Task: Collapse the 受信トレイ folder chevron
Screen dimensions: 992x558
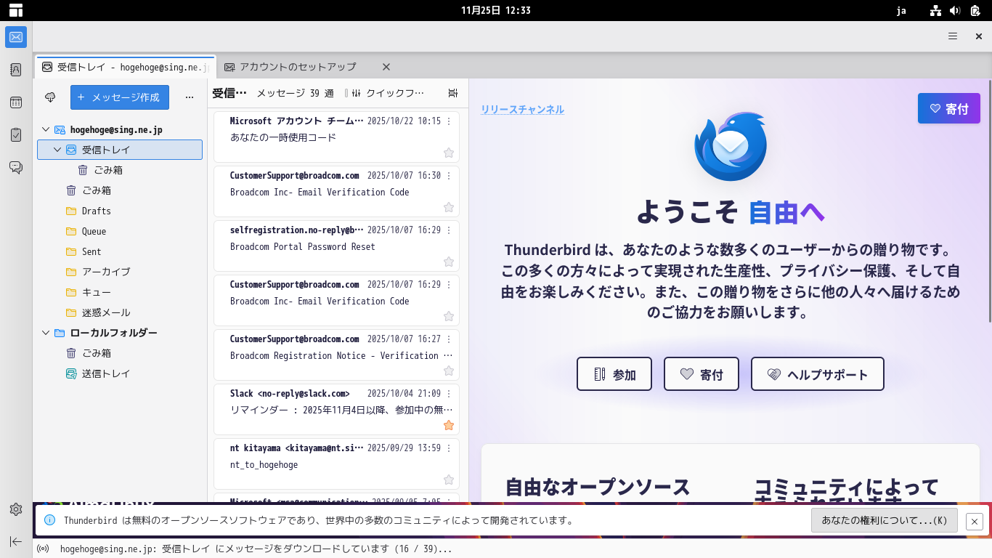Action: [57, 150]
